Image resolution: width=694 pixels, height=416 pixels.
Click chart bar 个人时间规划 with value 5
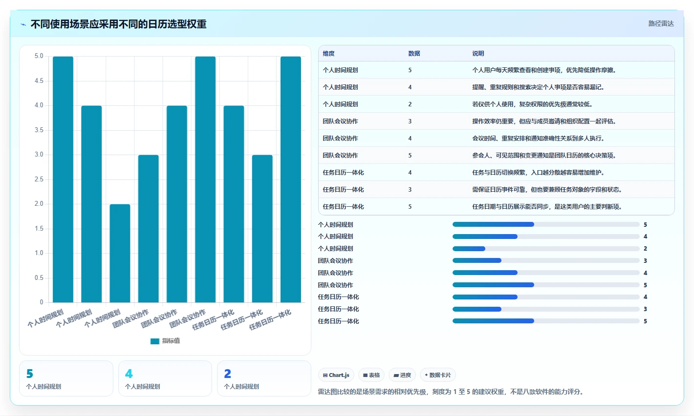pos(63,179)
